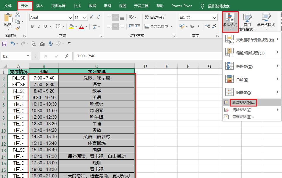The width and height of the screenshot is (282, 178).
Task: Choose 色阶 color scales entry
Action: tap(252, 79)
